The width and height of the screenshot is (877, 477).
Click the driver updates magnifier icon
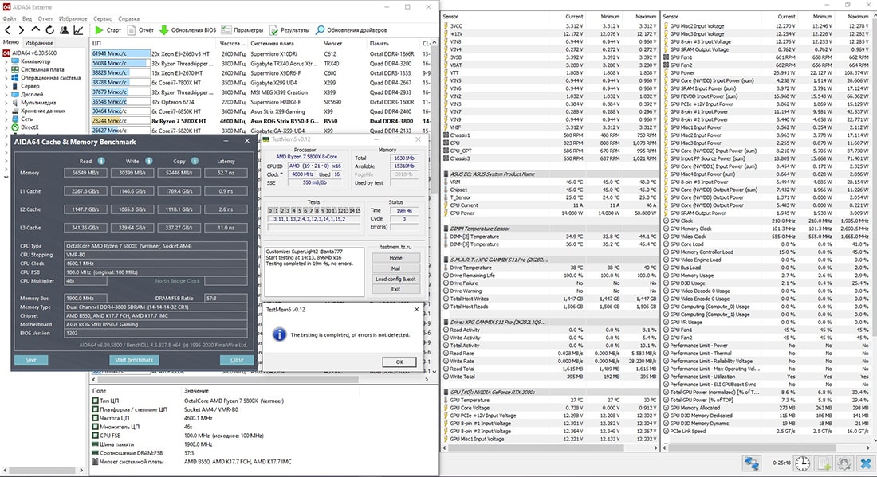(320, 30)
